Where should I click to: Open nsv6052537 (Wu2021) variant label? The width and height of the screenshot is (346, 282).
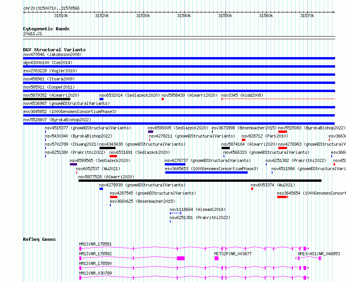[98, 169]
